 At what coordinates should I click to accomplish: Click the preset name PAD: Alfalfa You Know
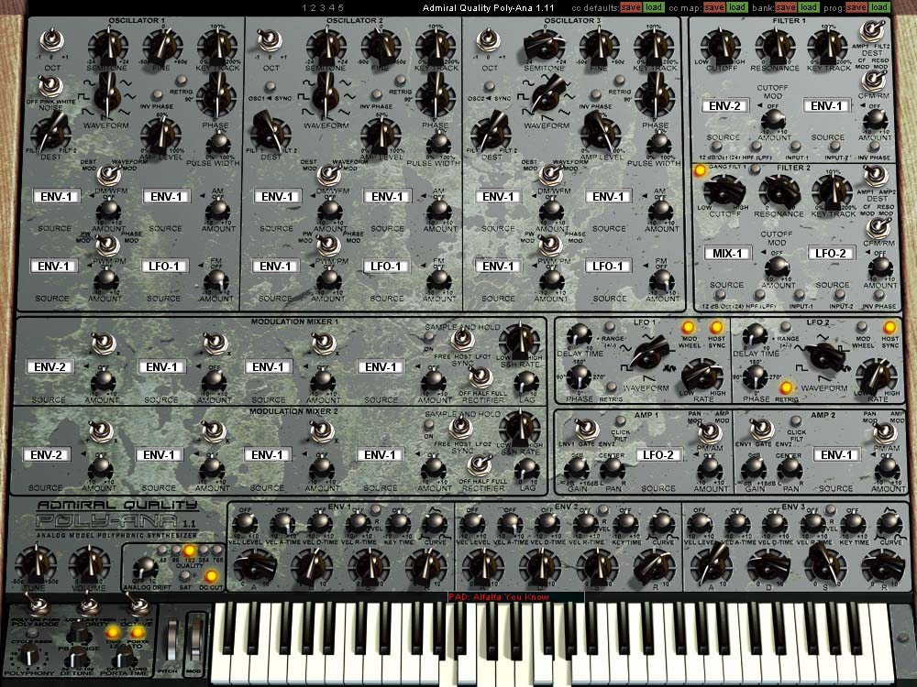point(499,597)
